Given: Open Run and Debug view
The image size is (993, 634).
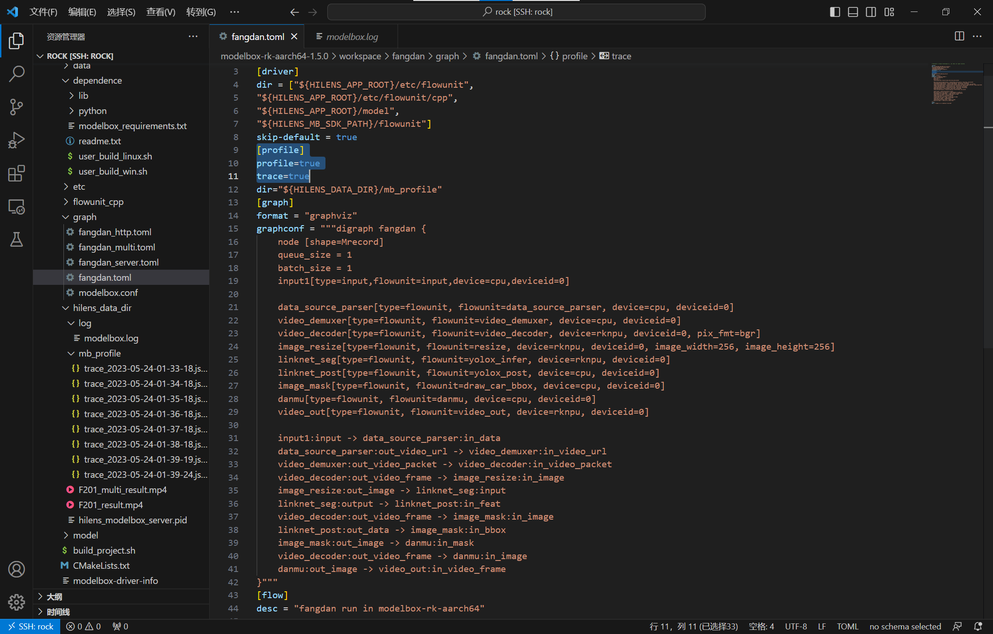Looking at the screenshot, I should pyautogui.click(x=17, y=140).
